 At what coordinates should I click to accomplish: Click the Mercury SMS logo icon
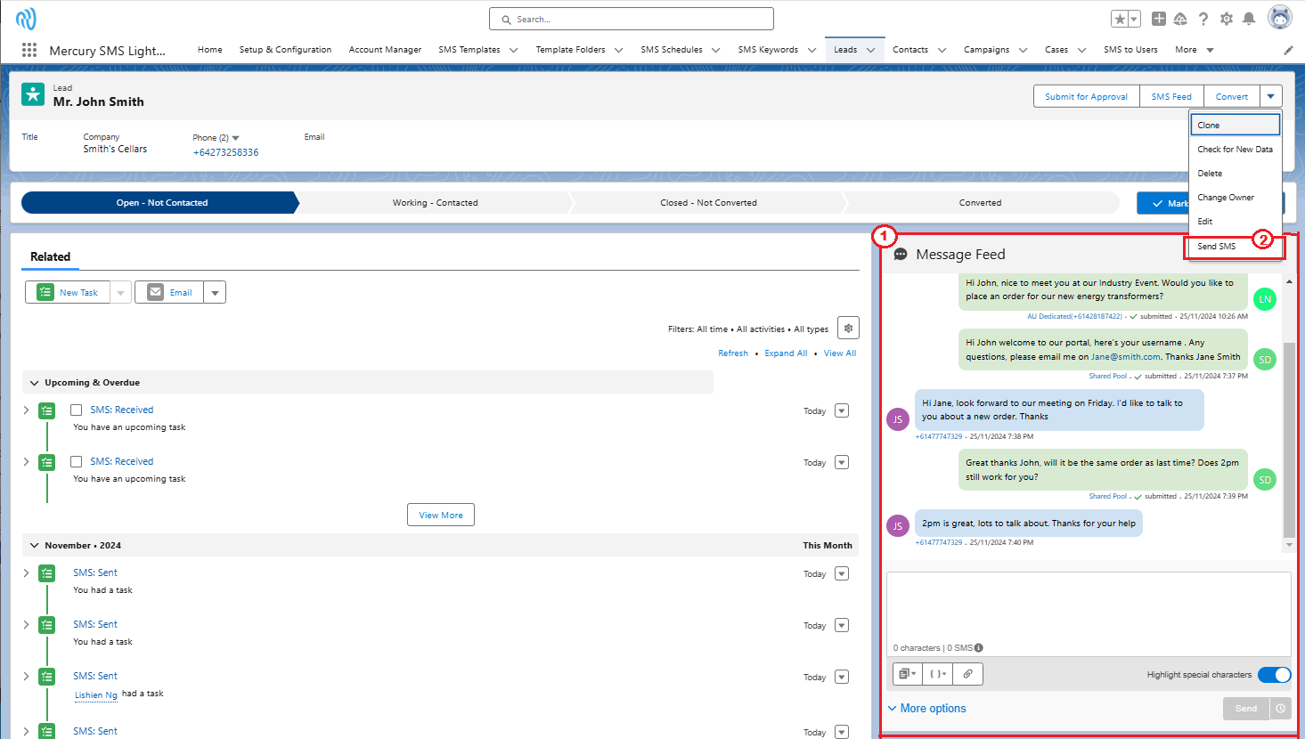26,19
